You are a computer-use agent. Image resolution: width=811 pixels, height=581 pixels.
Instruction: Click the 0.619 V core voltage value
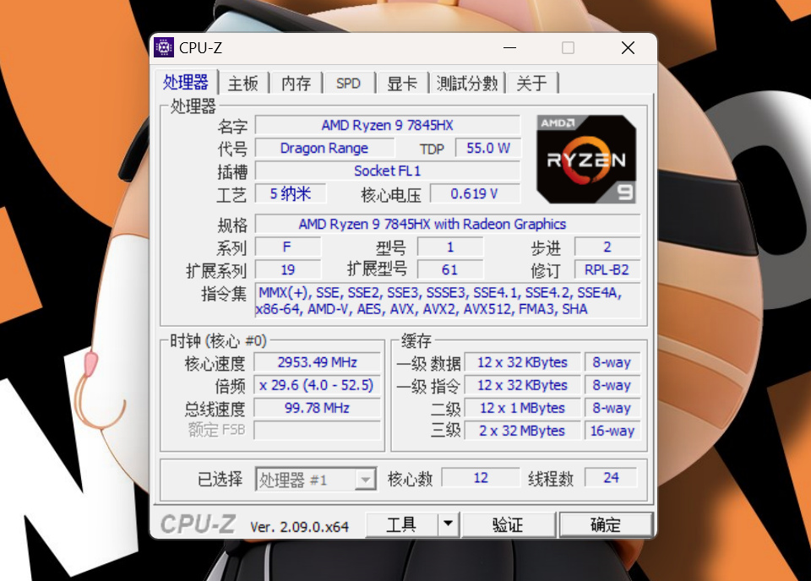coord(474,194)
